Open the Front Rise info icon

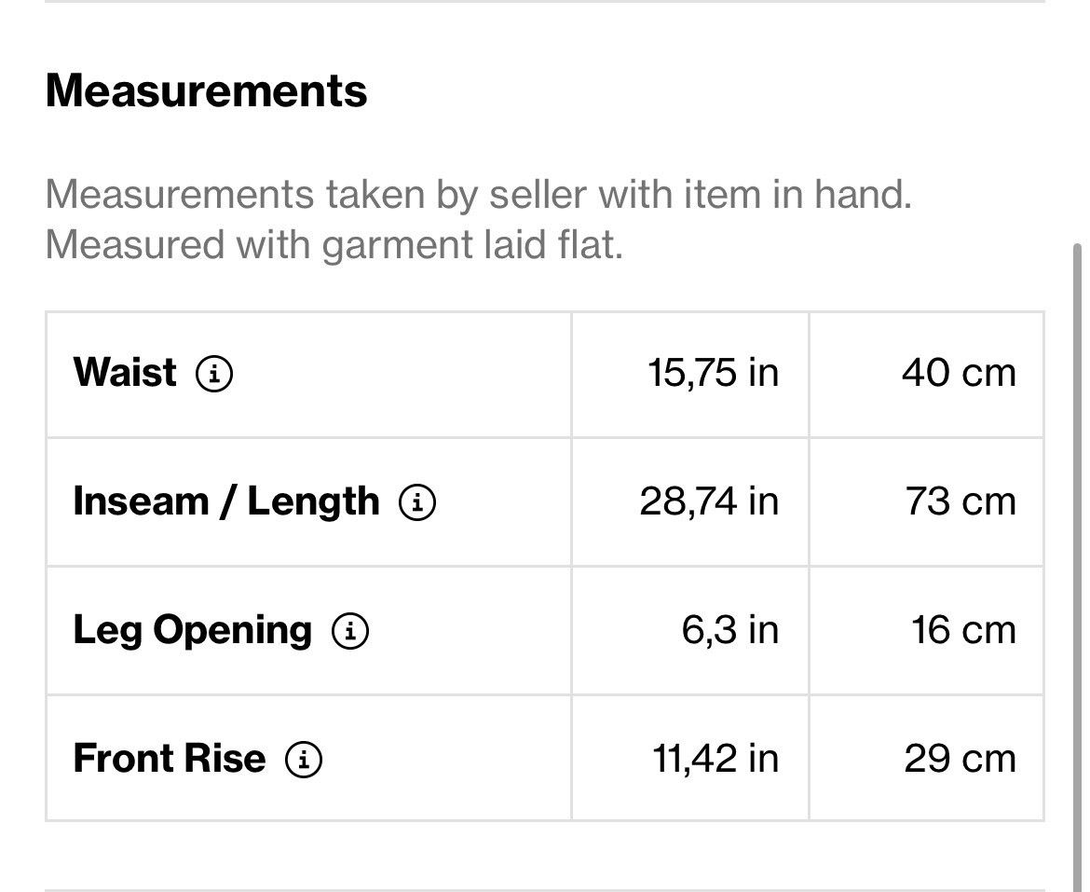coord(303,759)
